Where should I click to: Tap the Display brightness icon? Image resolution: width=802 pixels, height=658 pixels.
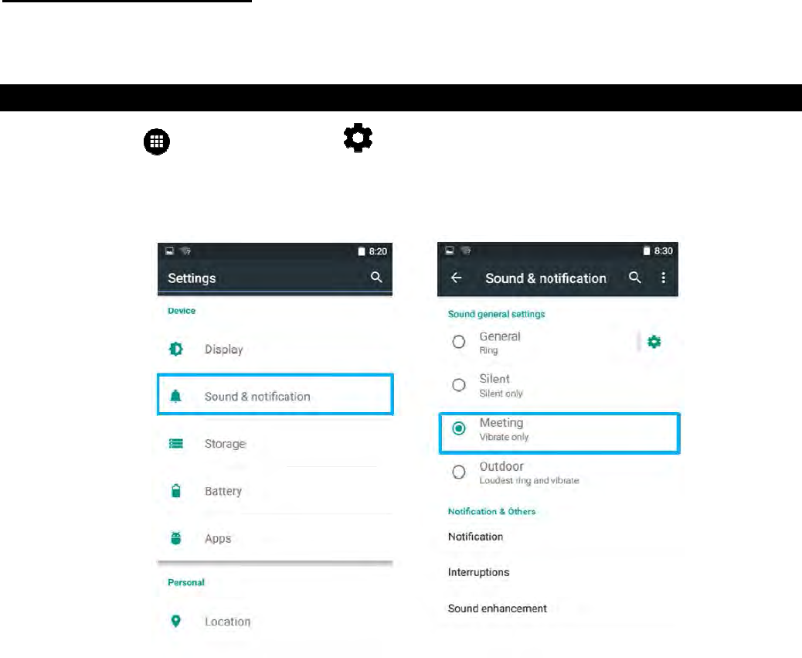pos(176,349)
